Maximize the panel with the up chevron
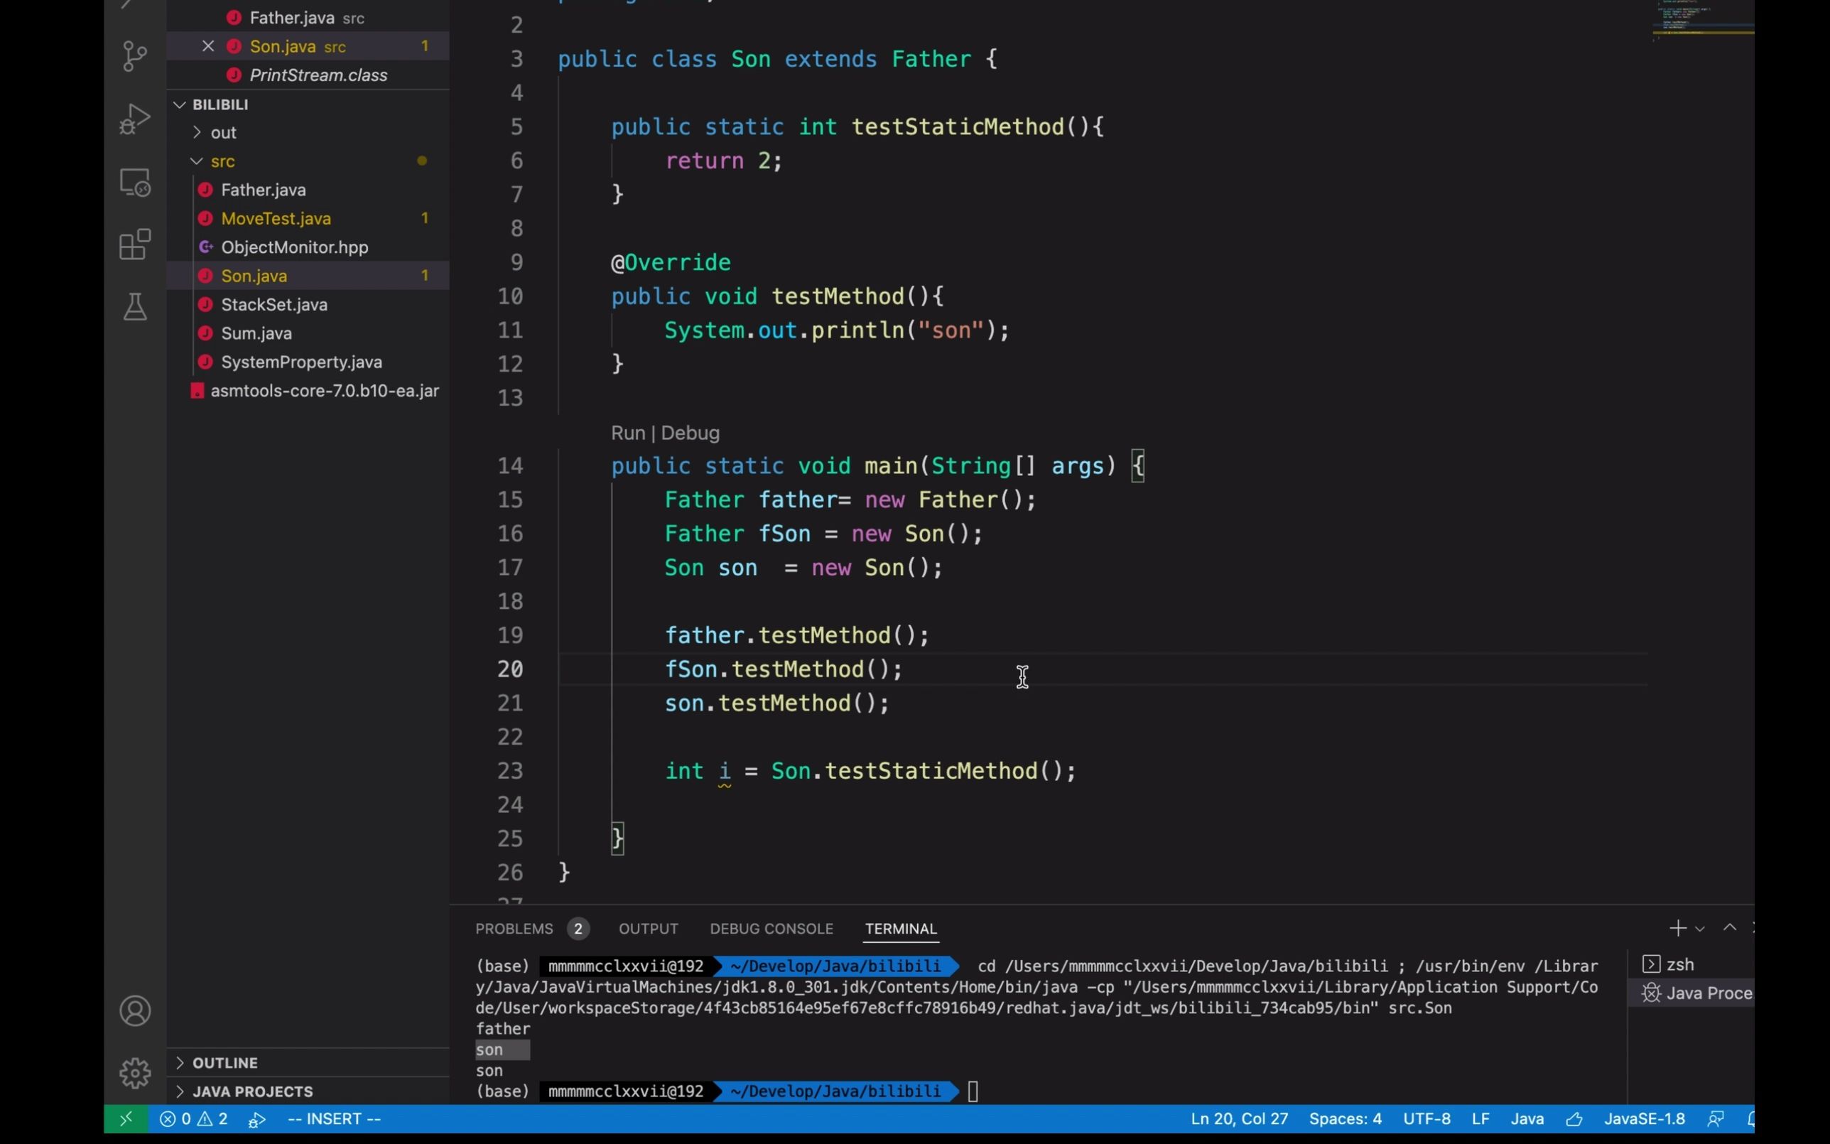 pyautogui.click(x=1729, y=927)
